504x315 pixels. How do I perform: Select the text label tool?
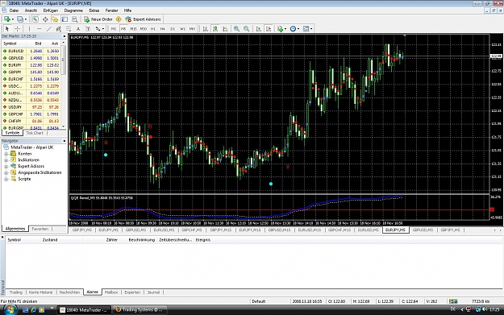tap(88, 29)
